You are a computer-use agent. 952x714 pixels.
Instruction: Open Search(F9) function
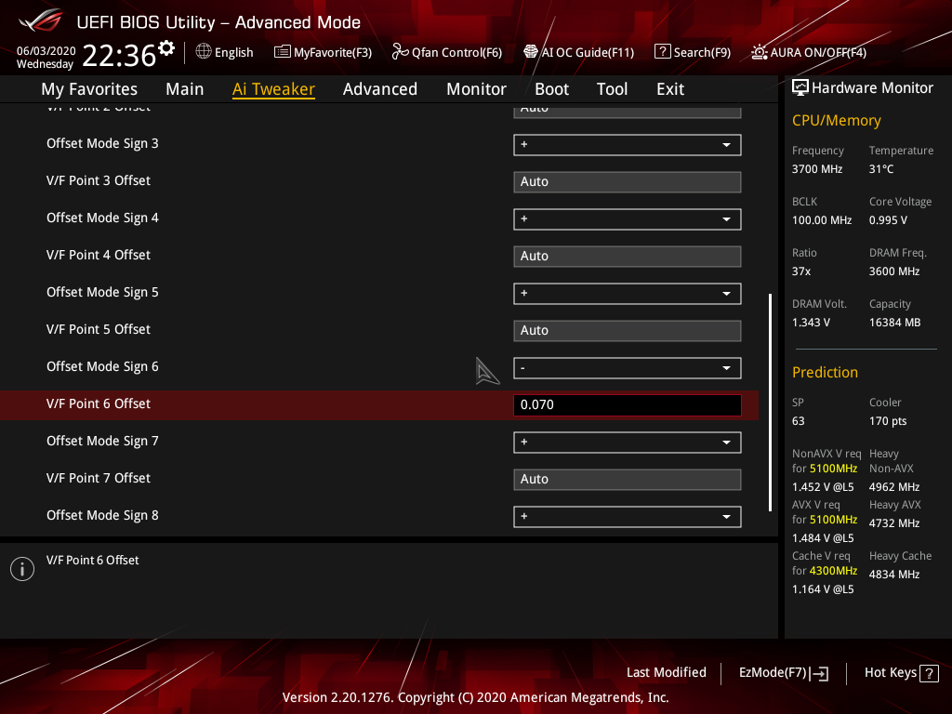coord(692,52)
